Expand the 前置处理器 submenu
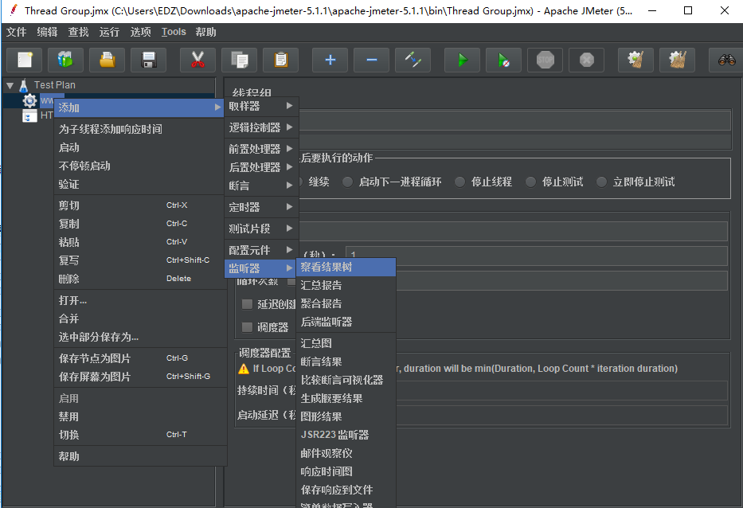 [x=261, y=149]
